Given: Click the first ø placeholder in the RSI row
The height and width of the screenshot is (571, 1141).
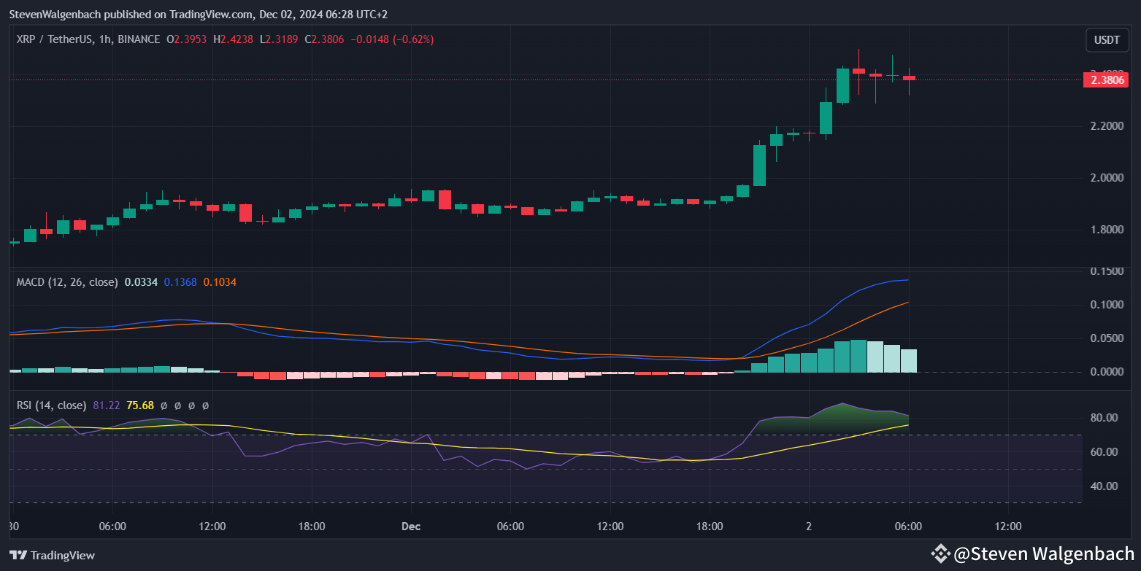Looking at the screenshot, I should 165,405.
